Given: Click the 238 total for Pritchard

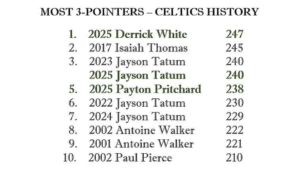Looking at the screenshot, I should pos(234,89).
